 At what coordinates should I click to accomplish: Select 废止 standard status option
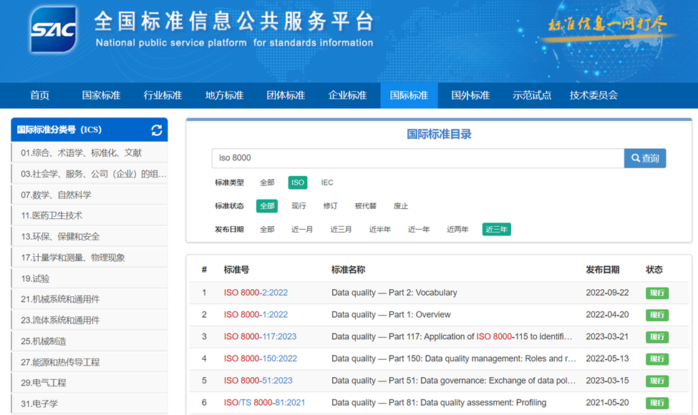tap(401, 206)
